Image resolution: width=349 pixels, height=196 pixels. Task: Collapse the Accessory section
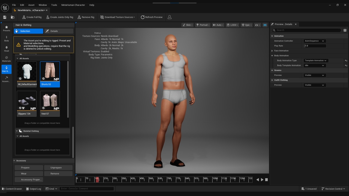point(14,161)
